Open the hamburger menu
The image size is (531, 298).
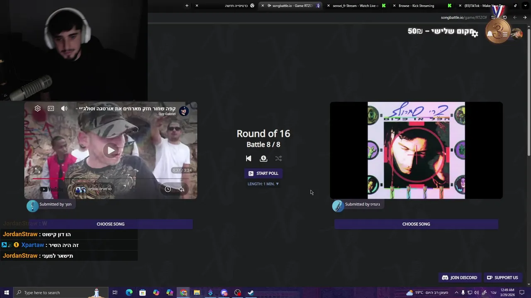[505, 34]
